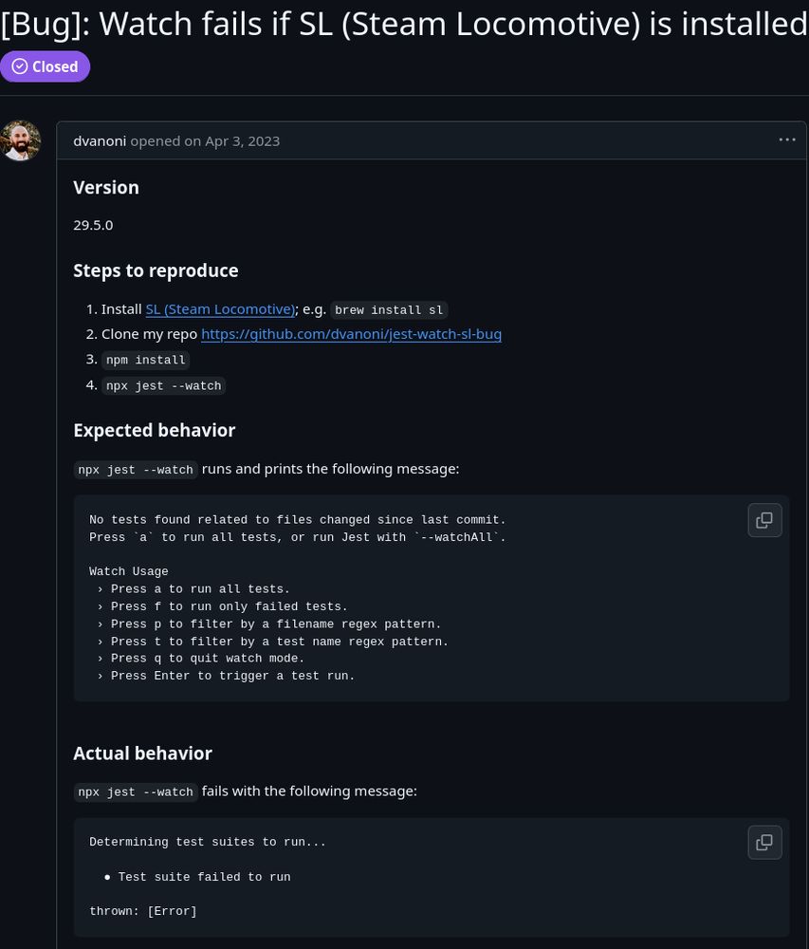
Task: Click dvanoni's profile avatar picture
Action: click(x=21, y=140)
